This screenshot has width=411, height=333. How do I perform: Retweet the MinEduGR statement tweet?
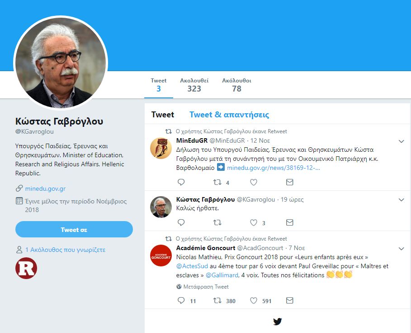pyautogui.click(x=217, y=182)
